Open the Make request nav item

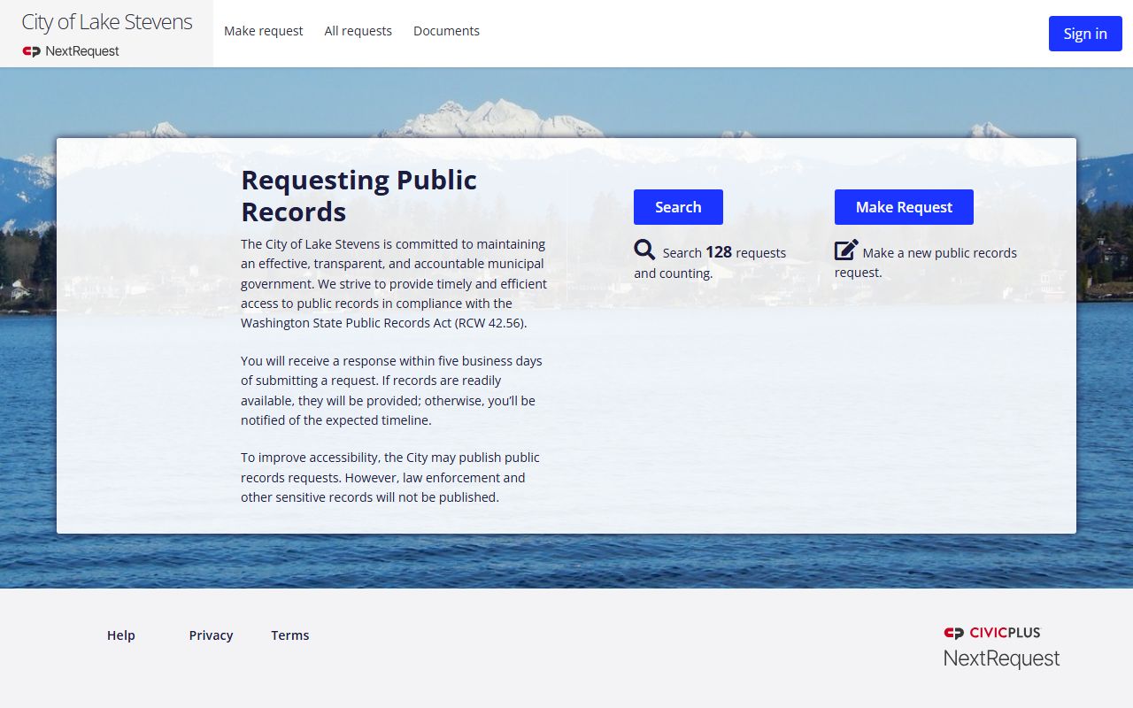click(263, 31)
